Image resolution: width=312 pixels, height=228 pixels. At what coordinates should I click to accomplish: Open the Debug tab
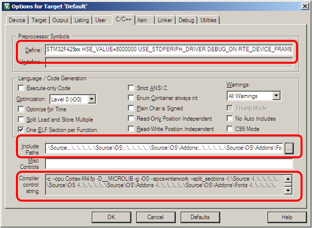coord(186,20)
